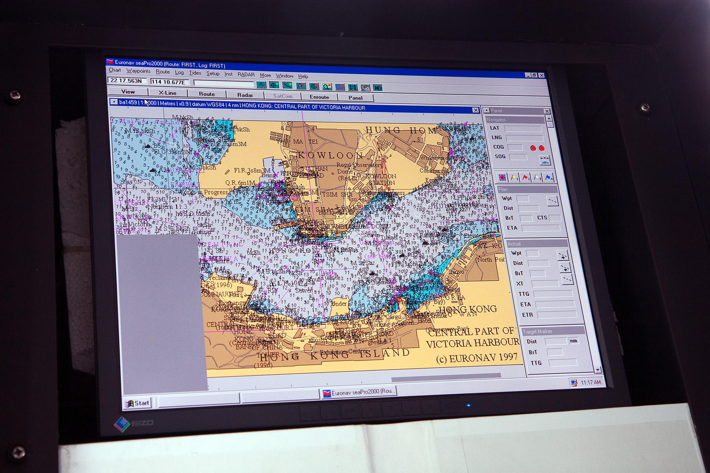Click the Radar button

(x=245, y=95)
